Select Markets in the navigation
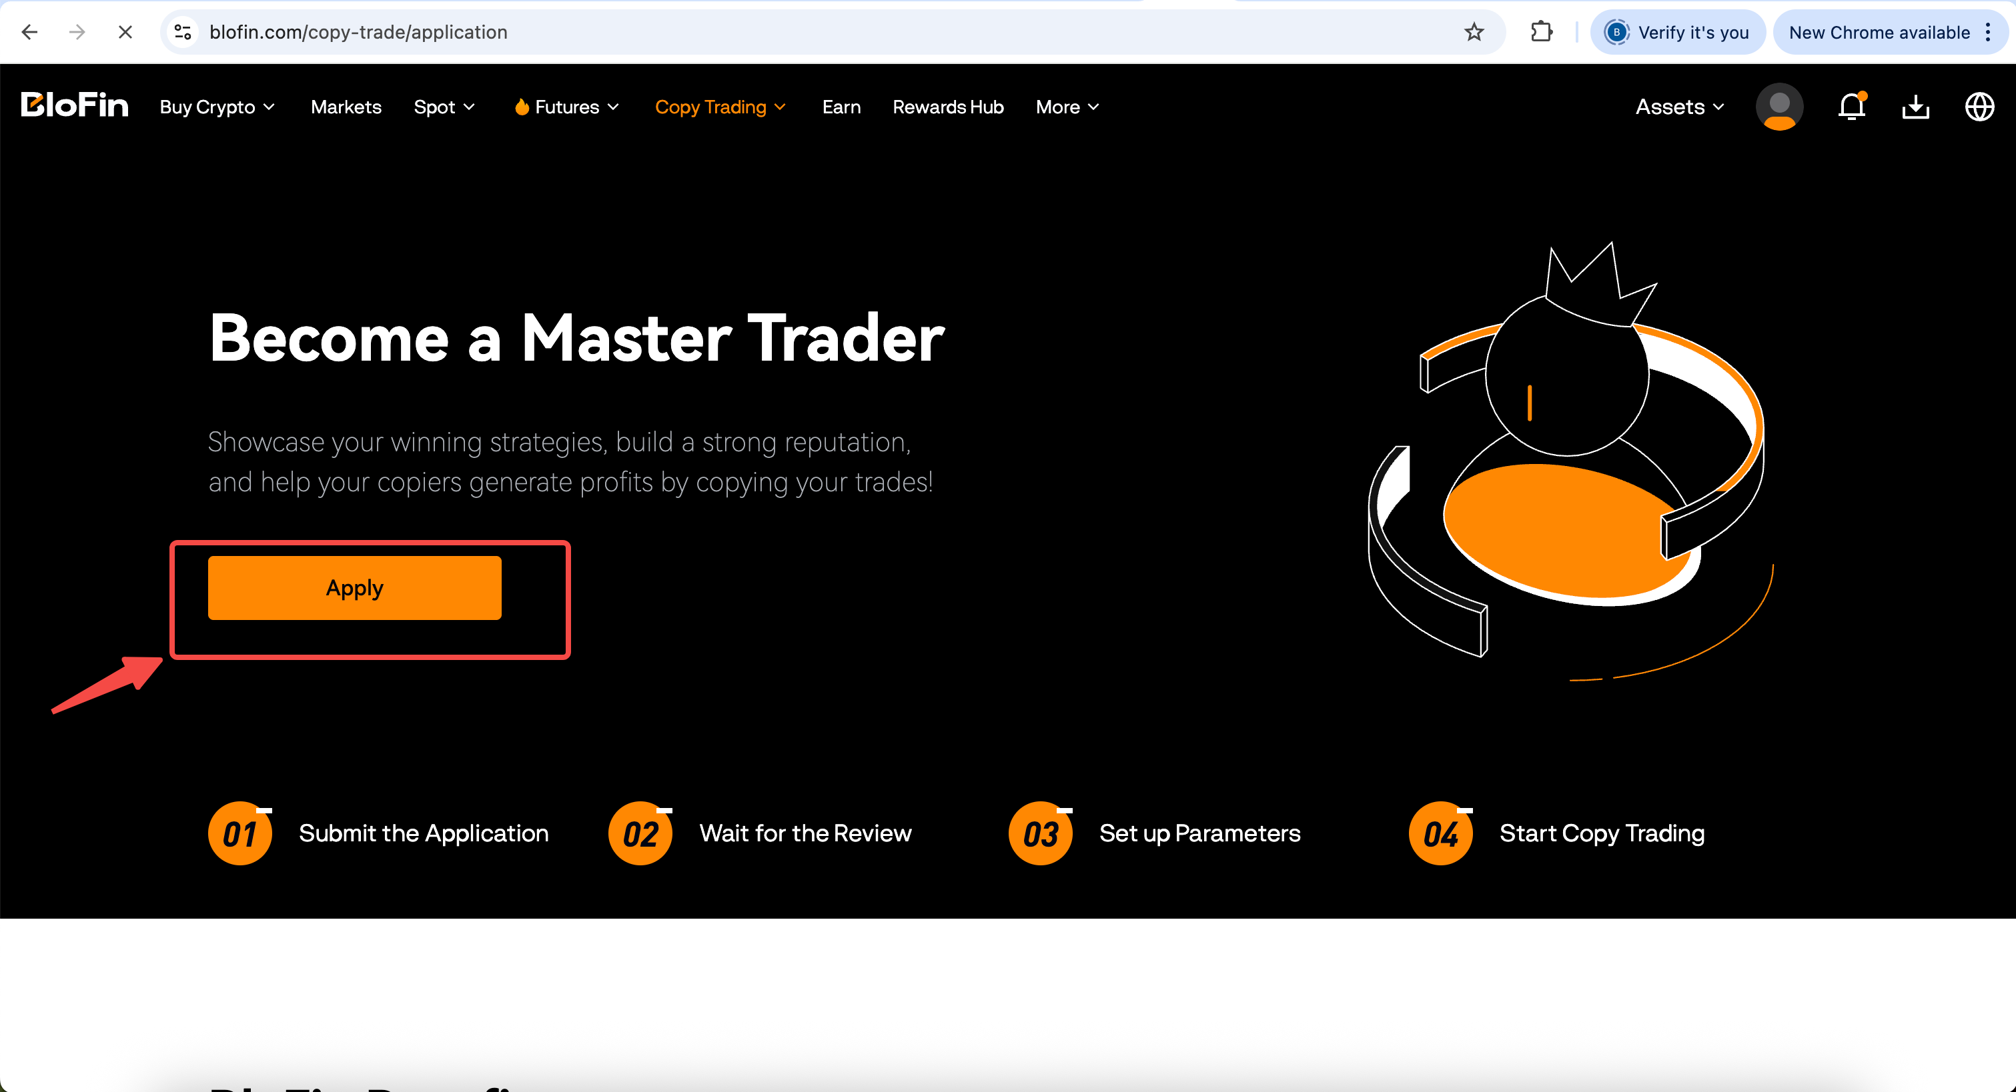Screen dimensions: 2016x1092 pyautogui.click(x=346, y=107)
